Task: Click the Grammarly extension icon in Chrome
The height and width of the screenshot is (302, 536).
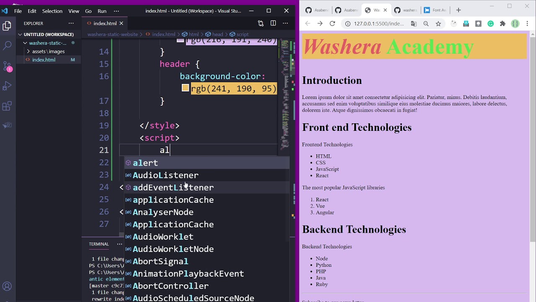Action: pos(490,24)
